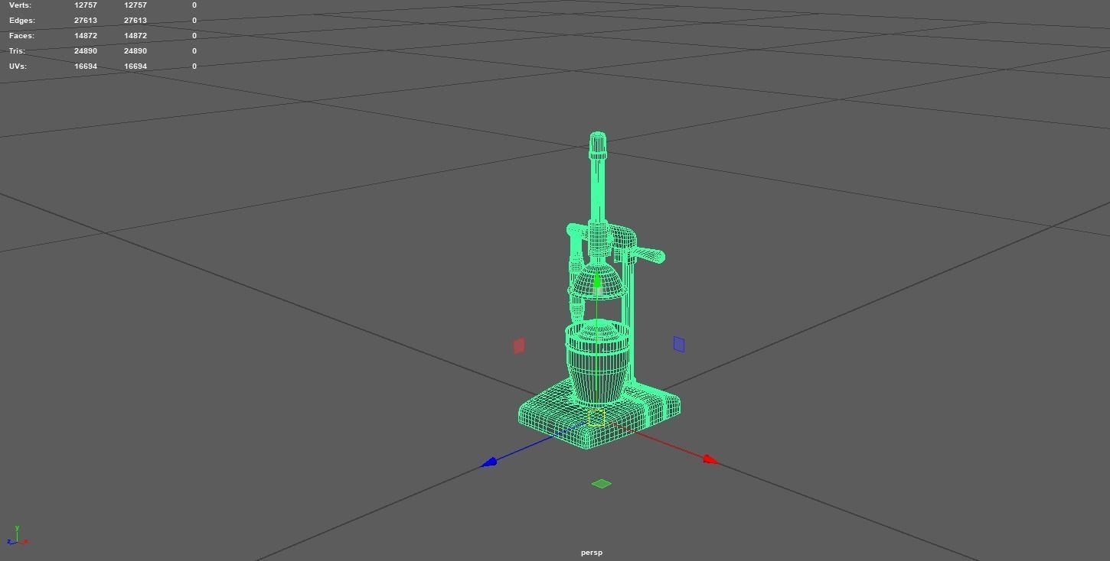Click the green Y label on the axis gizmo

pyautogui.click(x=16, y=527)
